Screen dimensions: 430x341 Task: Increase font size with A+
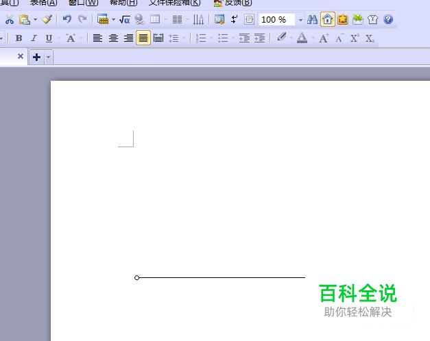point(324,38)
